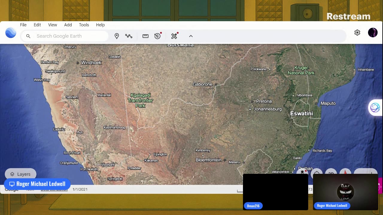Open the crossed pencil-ruler tools icon

(174, 36)
